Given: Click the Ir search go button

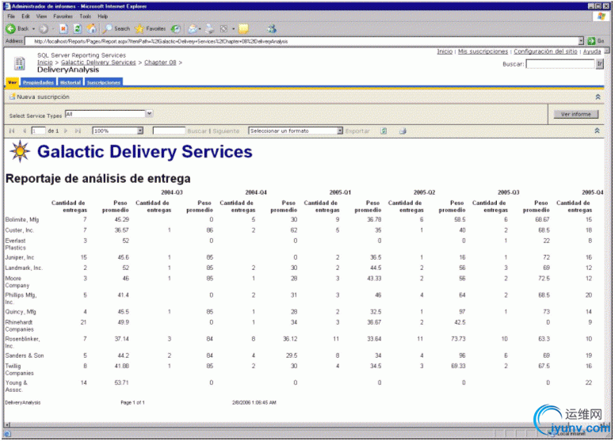Looking at the screenshot, I should pos(599,64).
